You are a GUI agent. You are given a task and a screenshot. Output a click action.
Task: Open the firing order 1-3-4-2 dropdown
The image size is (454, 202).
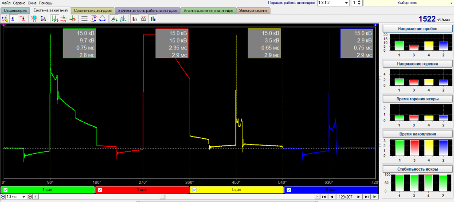[346, 3]
